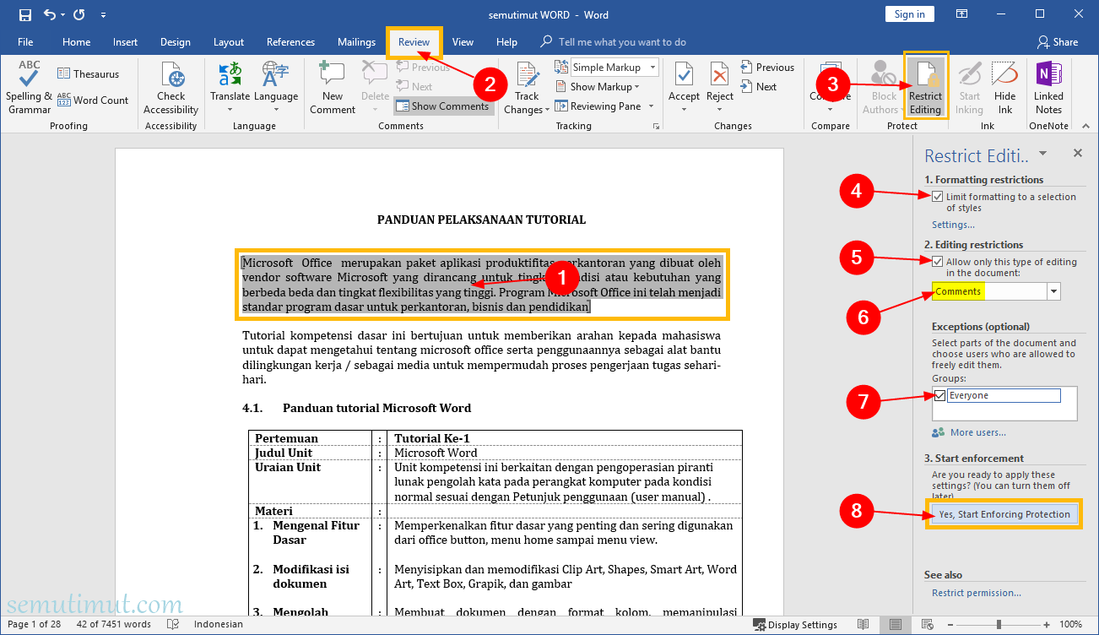Toggle Limit formatting to a selection checkbox
Viewport: 1099px width, 635px height.
click(x=938, y=197)
